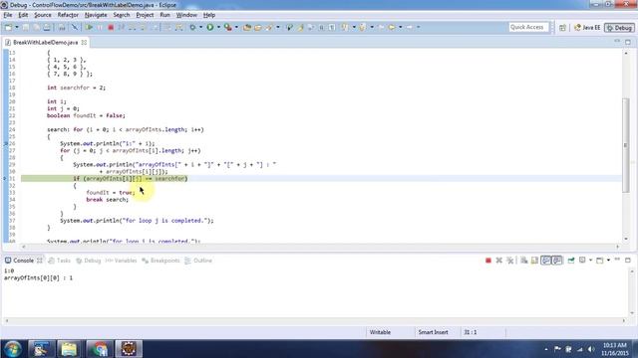Viewport: 638px width, 358px height.
Task: Click the 'Writable' status bar entry
Action: [380, 332]
